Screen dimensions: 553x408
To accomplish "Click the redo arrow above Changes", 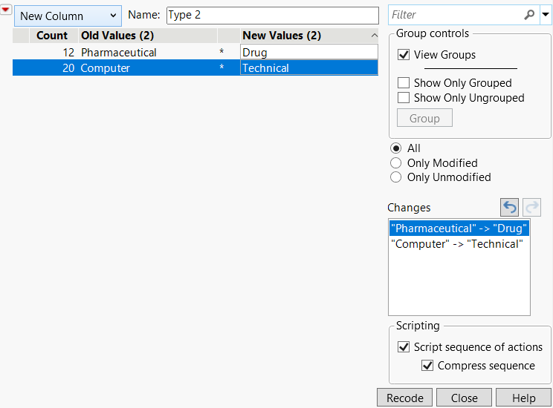I will click(x=532, y=208).
